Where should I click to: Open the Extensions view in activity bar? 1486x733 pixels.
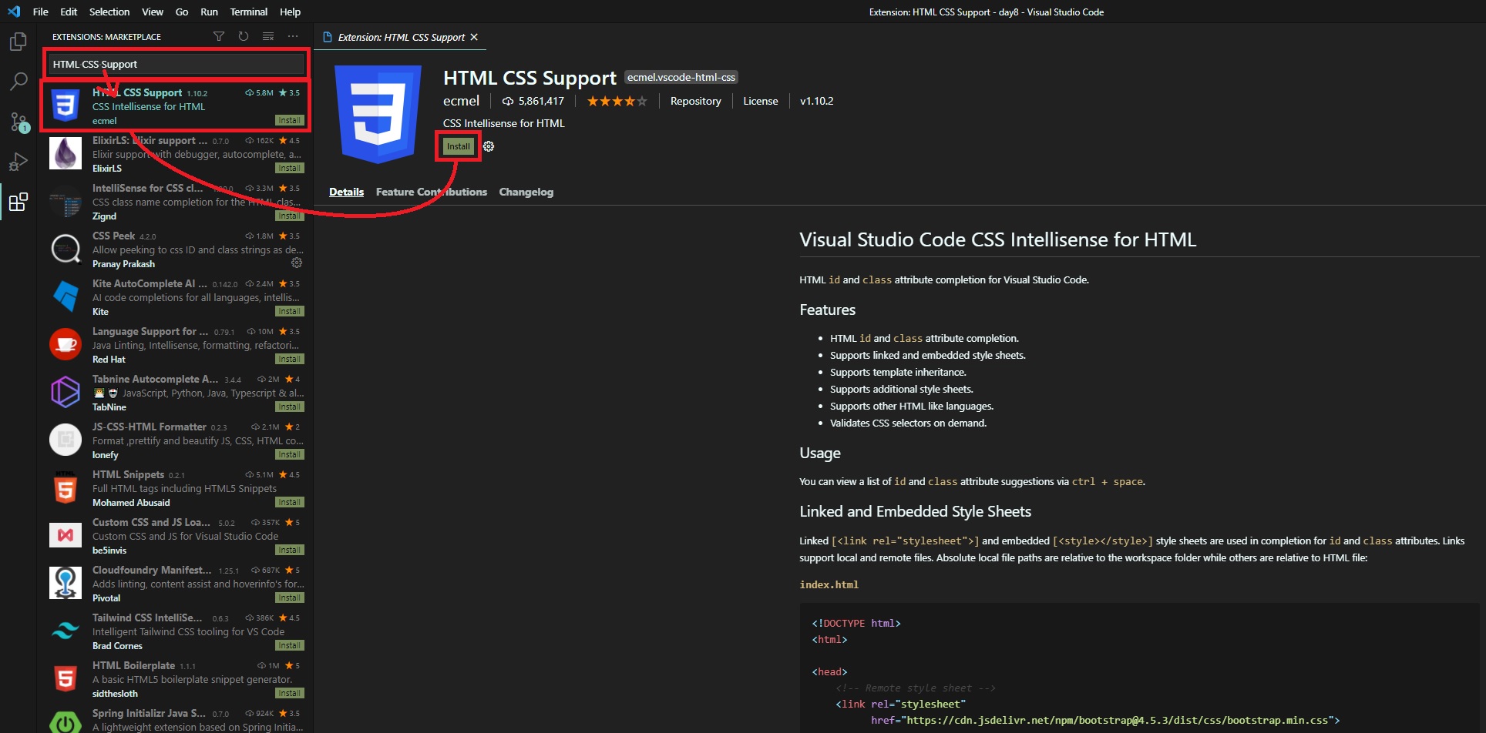pyautogui.click(x=18, y=202)
